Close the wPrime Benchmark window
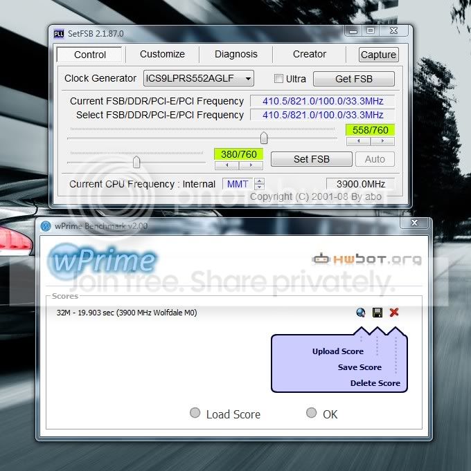 pyautogui.click(x=414, y=223)
